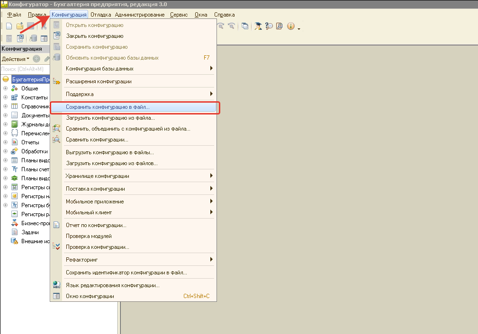Select the Справочники tree item

[36, 106]
